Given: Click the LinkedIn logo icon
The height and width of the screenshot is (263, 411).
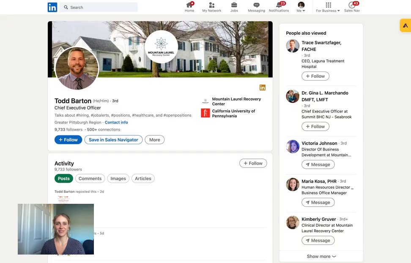Looking at the screenshot, I should [52, 7].
